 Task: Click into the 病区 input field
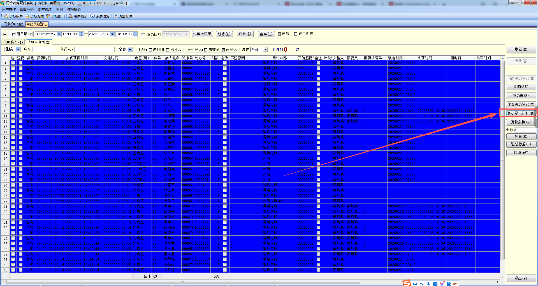coord(44,49)
